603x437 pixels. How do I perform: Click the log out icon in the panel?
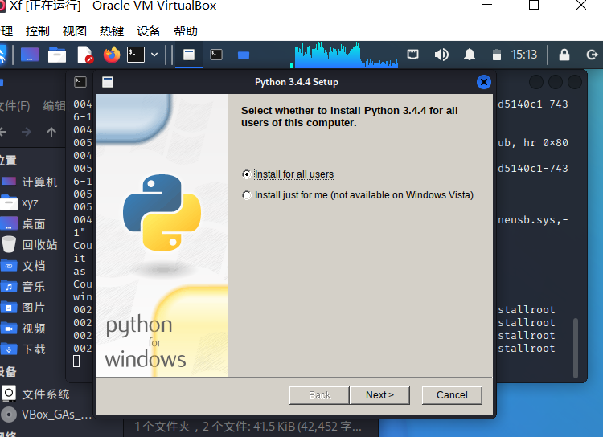click(x=593, y=55)
